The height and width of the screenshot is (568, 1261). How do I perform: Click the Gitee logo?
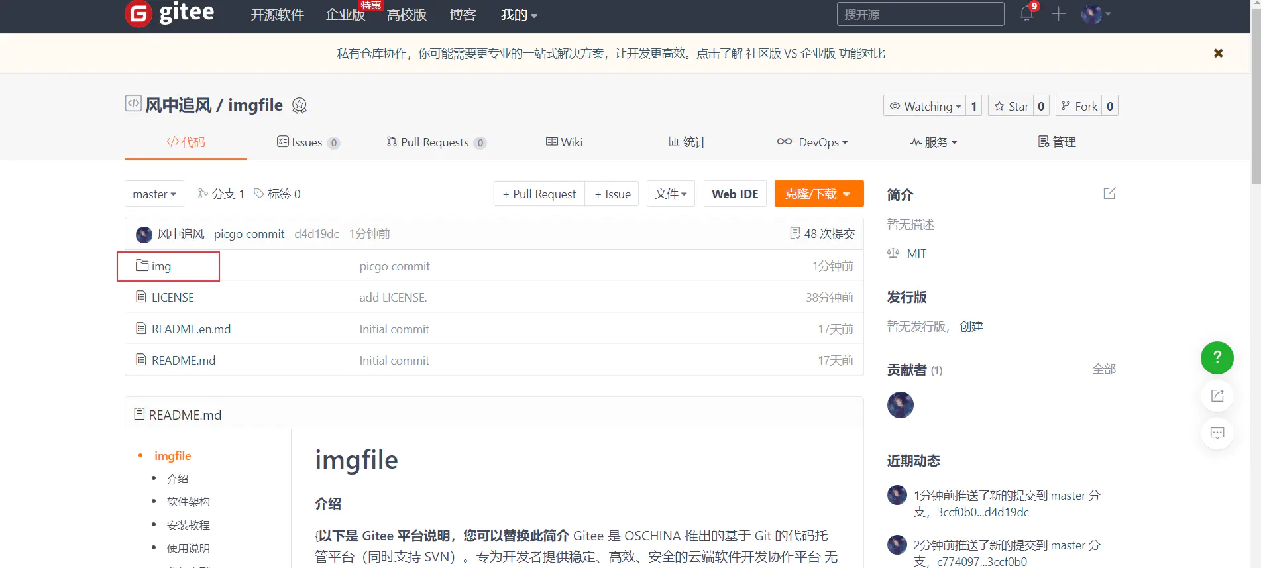point(170,13)
